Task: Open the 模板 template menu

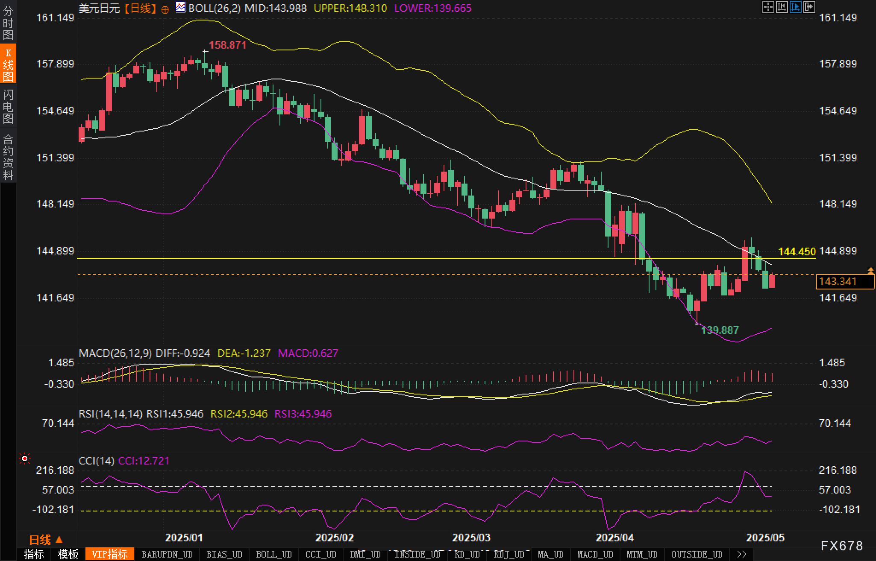Action: [x=68, y=554]
